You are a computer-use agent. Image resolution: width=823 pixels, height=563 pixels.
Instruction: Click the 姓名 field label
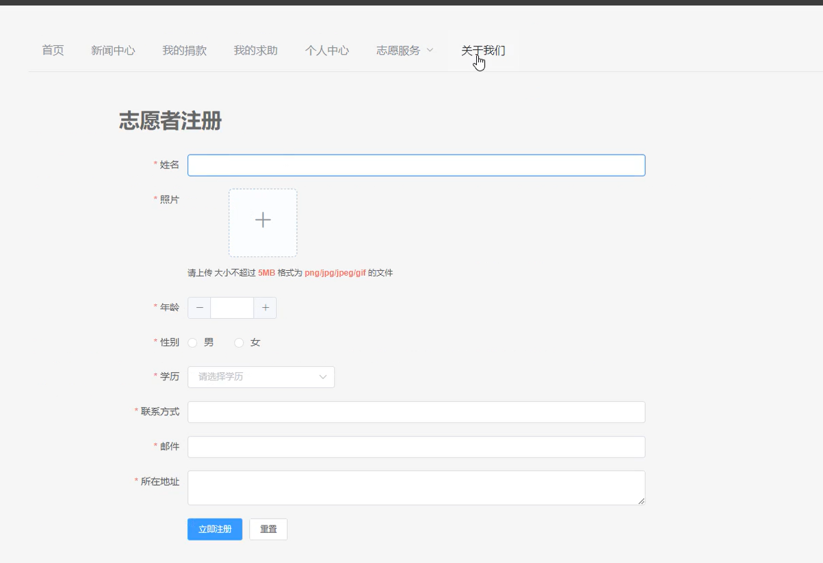pos(170,165)
